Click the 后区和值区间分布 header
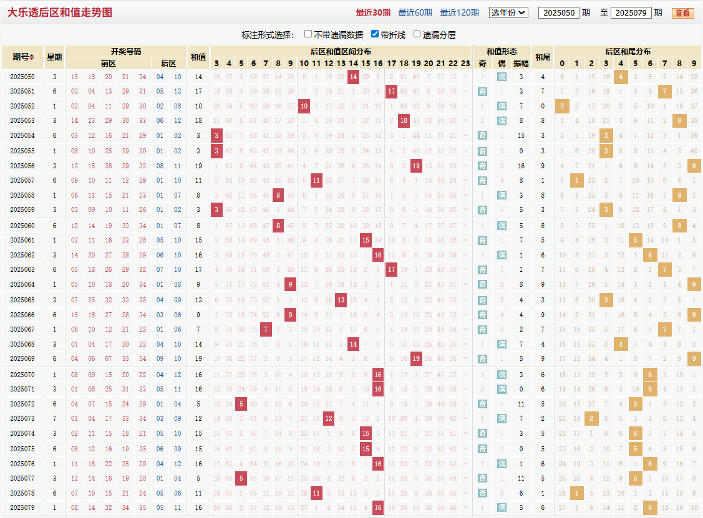Image resolution: width=703 pixels, height=518 pixels. tap(341, 51)
